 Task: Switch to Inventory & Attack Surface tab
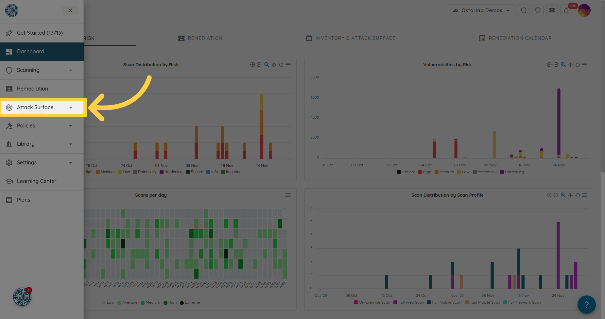coord(351,38)
